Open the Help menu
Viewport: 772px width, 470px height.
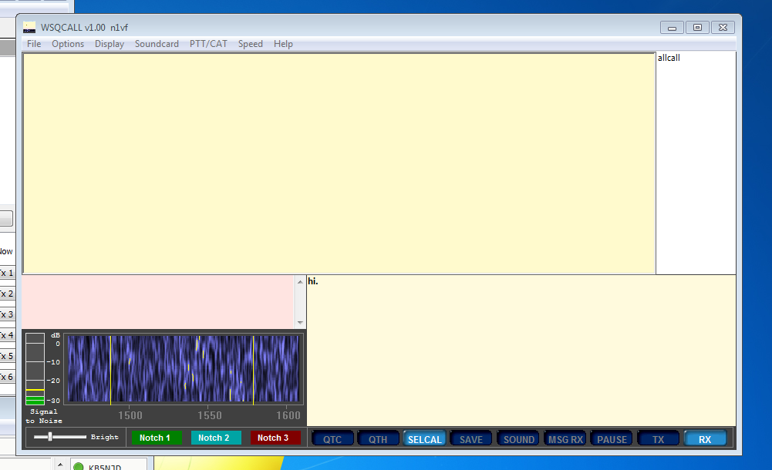tap(283, 44)
